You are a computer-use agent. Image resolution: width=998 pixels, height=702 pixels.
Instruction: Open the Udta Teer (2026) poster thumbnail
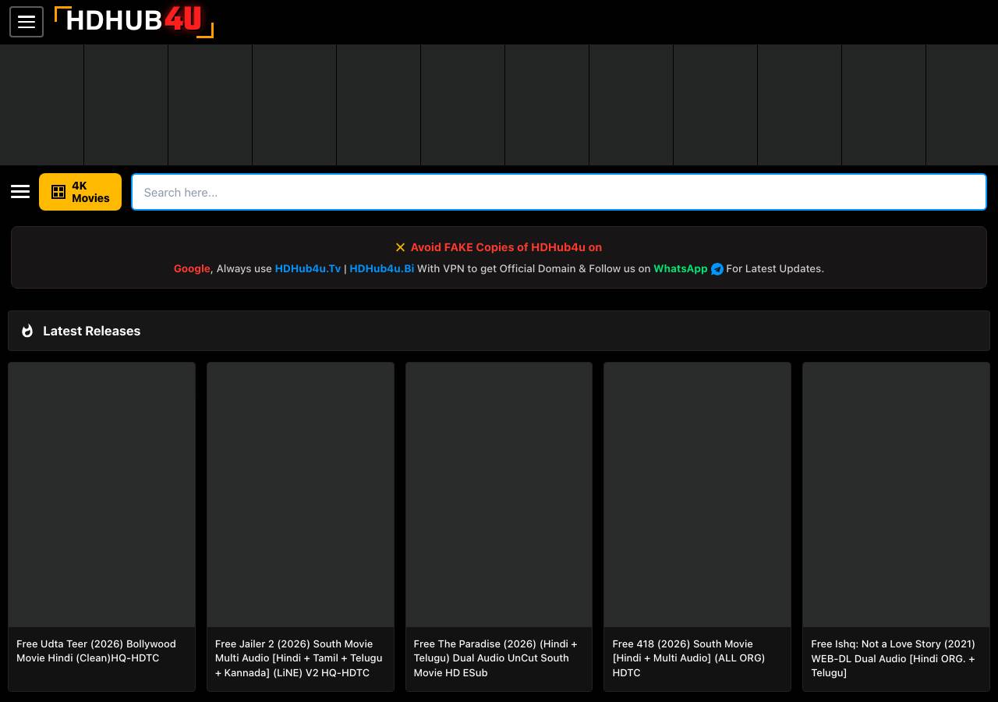[x=101, y=495]
